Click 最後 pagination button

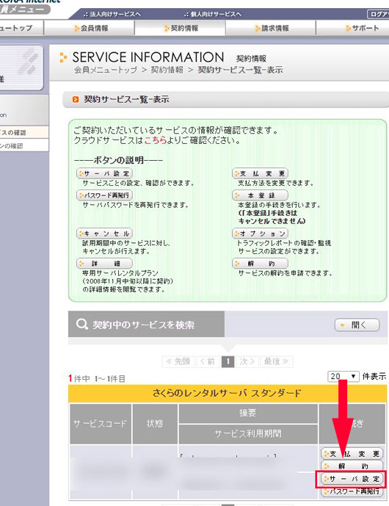276,361
